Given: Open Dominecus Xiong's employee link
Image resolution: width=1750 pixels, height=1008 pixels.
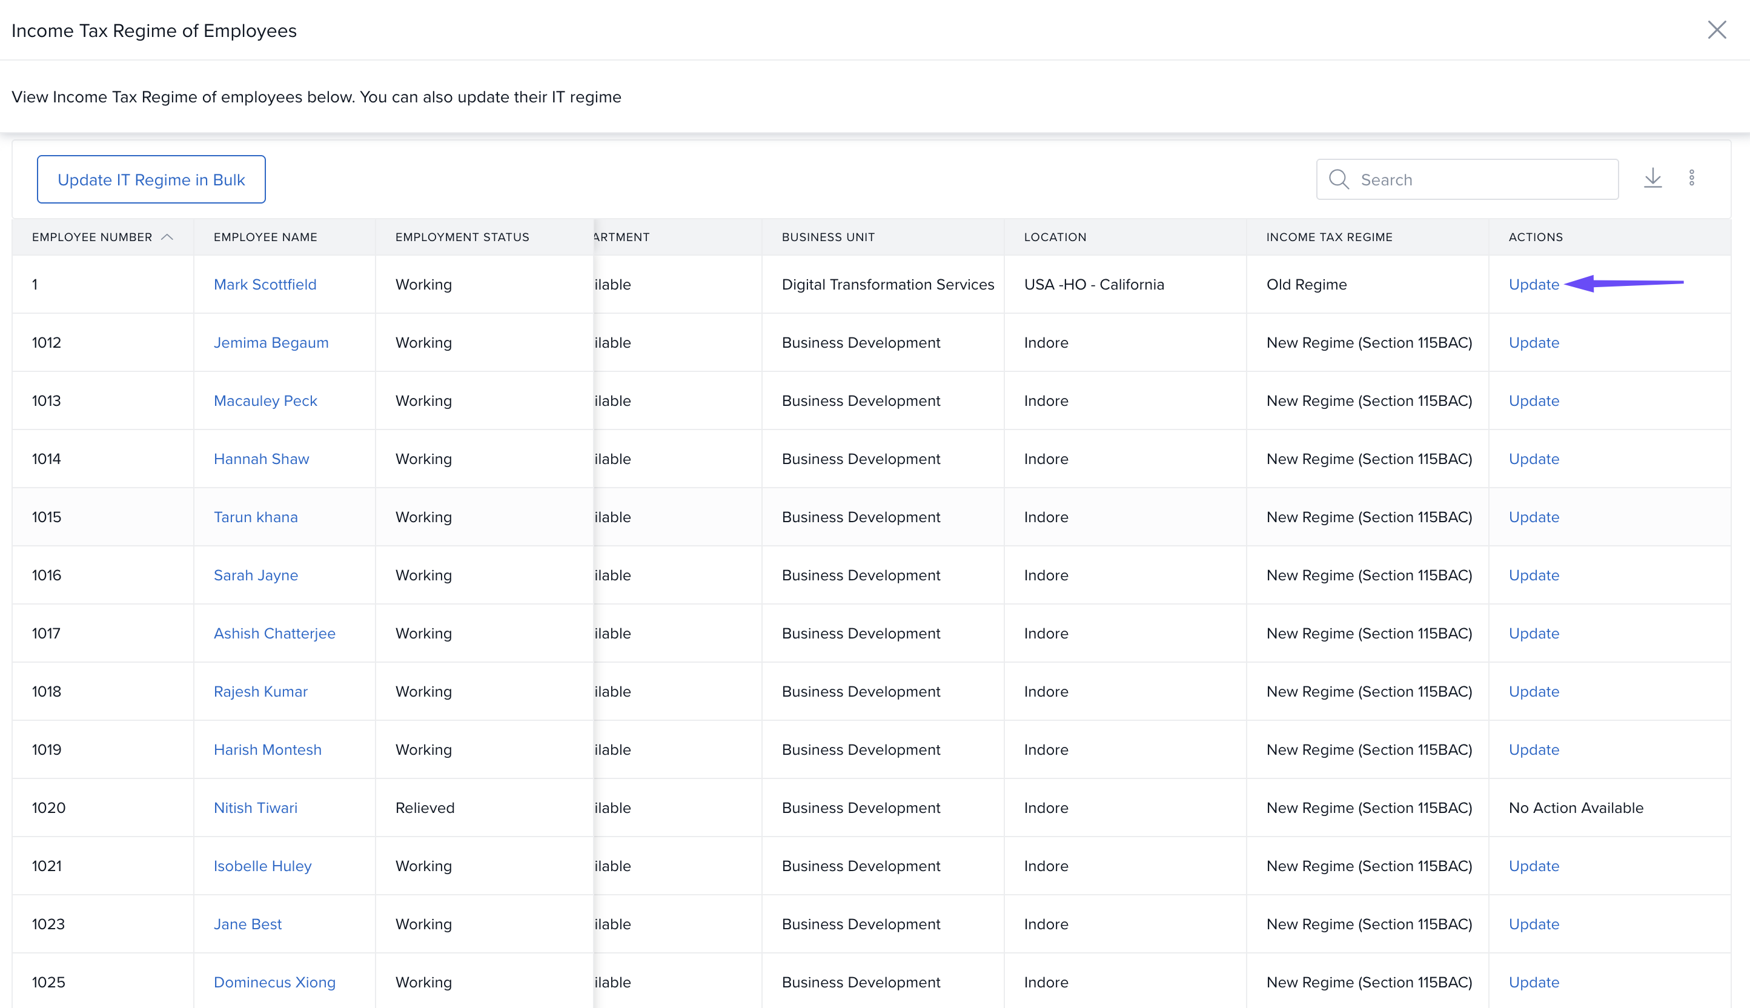Looking at the screenshot, I should pos(274,983).
